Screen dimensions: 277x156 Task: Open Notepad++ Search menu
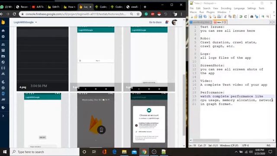[x=206, y=8]
